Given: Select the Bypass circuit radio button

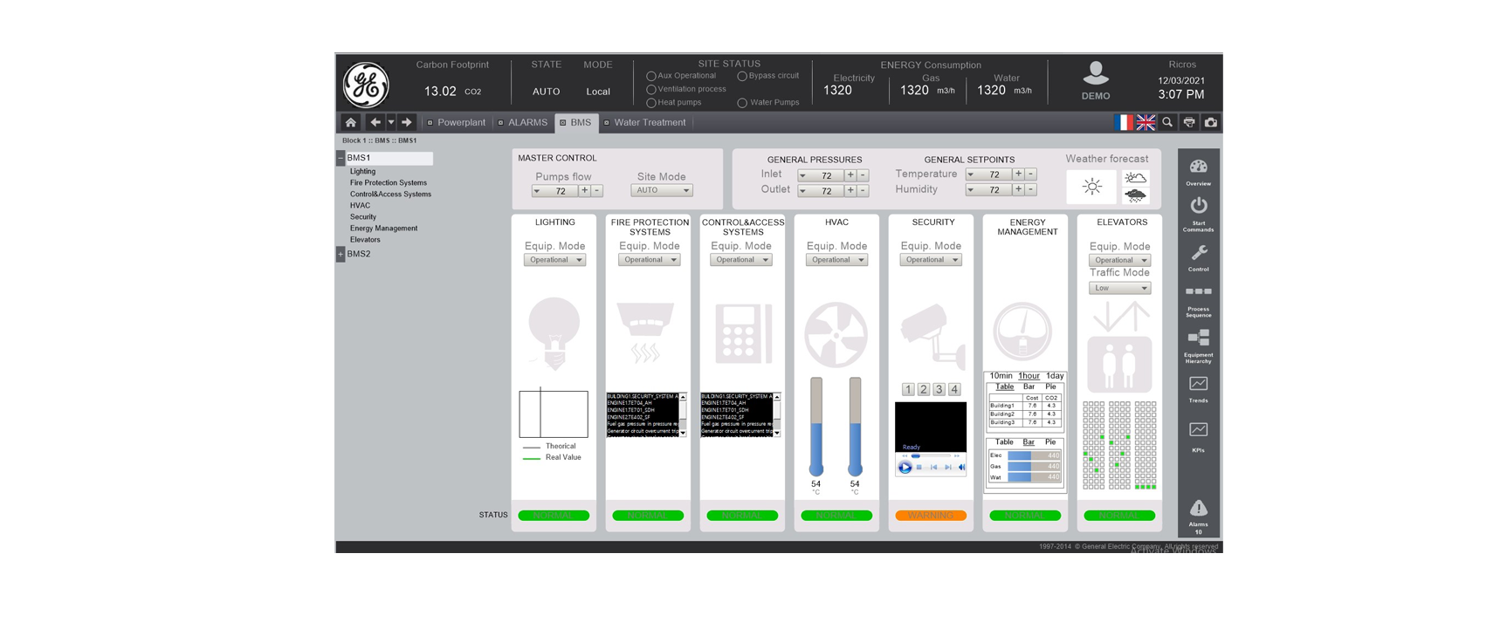Looking at the screenshot, I should (742, 77).
